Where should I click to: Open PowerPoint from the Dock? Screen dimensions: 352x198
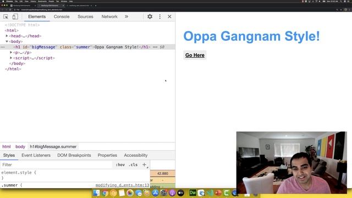pyautogui.click(x=218, y=193)
